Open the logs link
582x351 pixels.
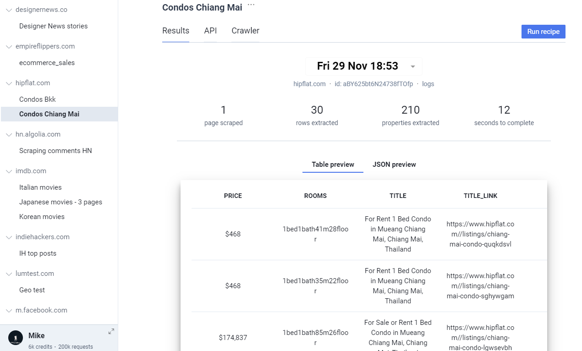coord(428,84)
